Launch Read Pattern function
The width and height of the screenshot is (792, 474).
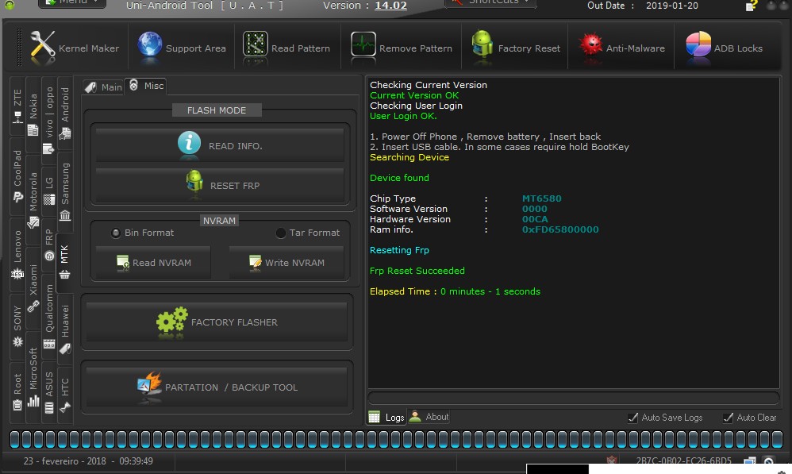point(287,48)
